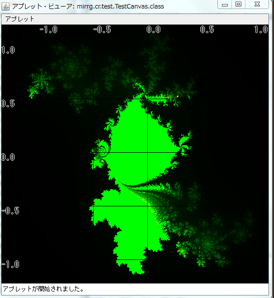This screenshot has width=274, height=298.
Task: Click the top axis label 0.5
Action: click(207, 30)
